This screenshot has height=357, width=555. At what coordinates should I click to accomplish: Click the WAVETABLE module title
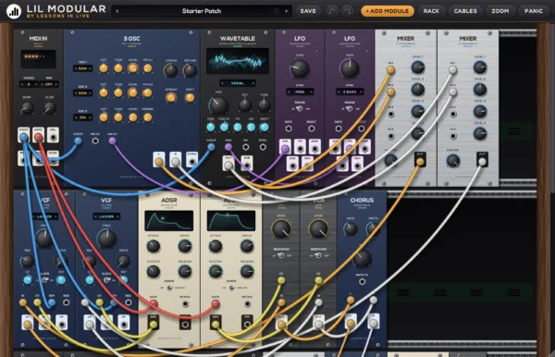click(x=238, y=38)
